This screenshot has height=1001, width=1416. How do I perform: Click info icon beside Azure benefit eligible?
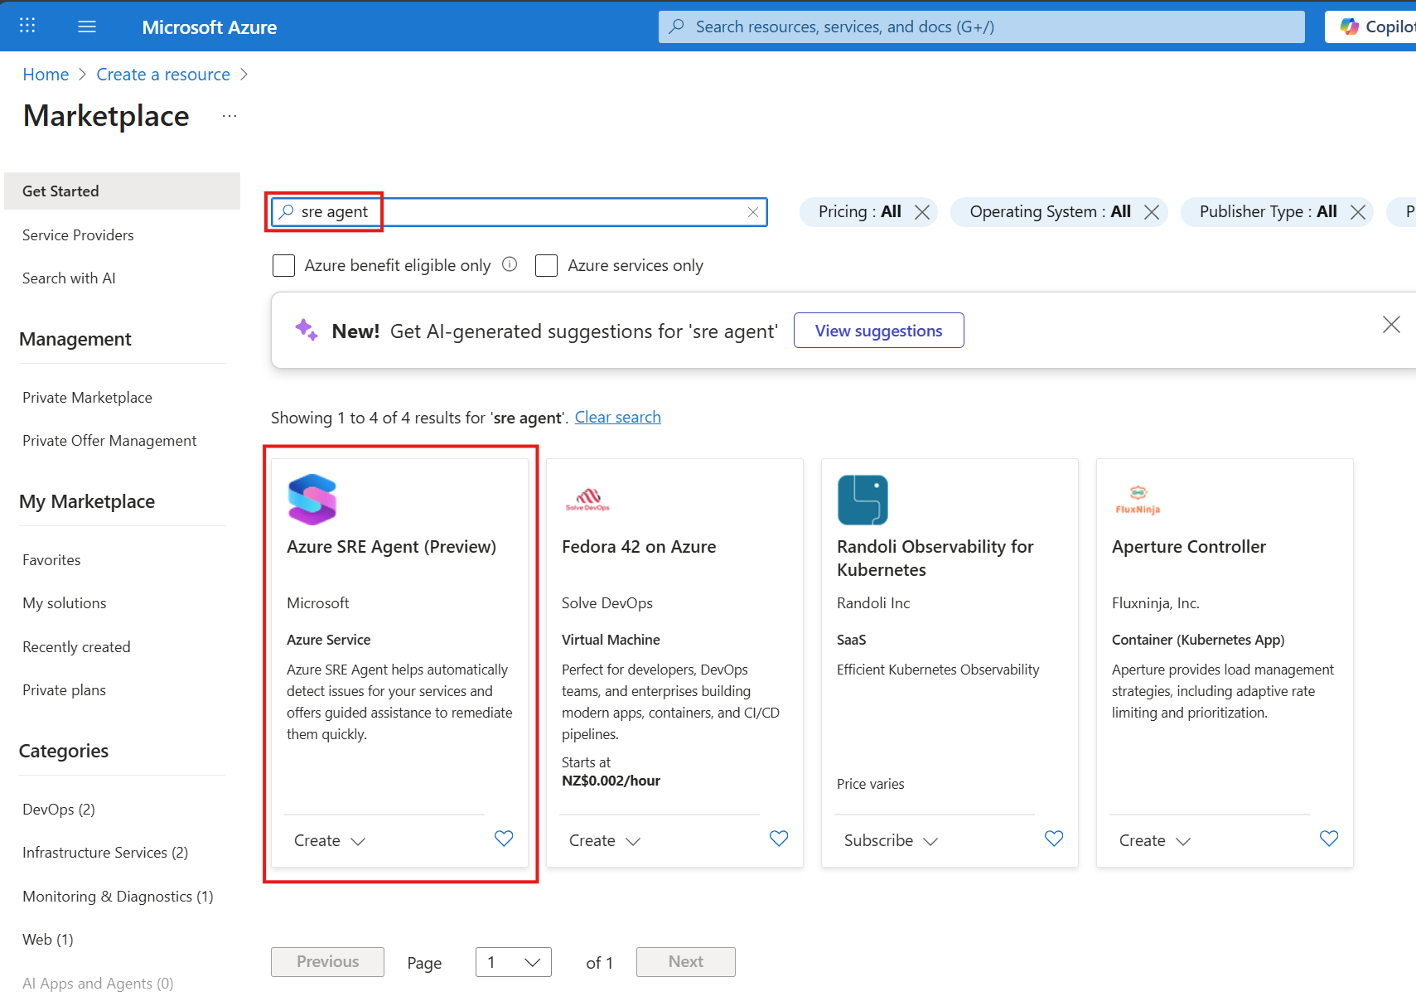pos(510,264)
